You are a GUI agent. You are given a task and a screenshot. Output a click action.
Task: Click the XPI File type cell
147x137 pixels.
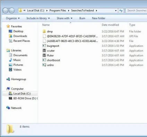(x=133, y=36)
